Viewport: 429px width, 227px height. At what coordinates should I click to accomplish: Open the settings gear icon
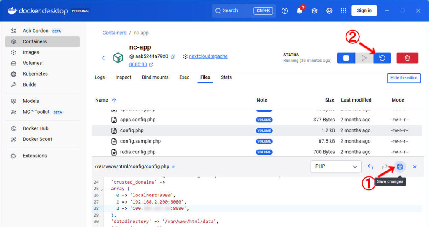[x=329, y=11]
